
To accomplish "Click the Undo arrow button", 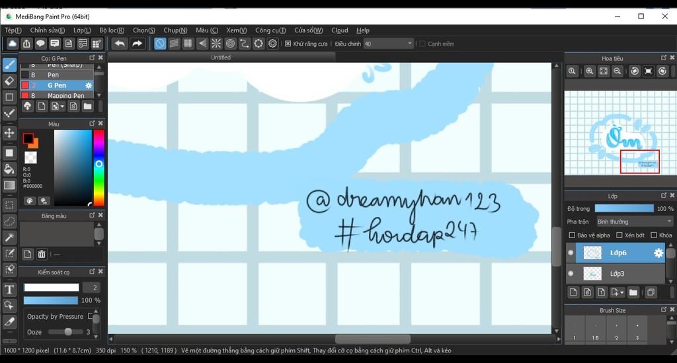I will point(120,44).
